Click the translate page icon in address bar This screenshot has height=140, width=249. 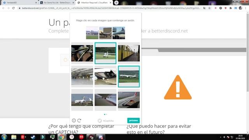[x=204, y=8]
